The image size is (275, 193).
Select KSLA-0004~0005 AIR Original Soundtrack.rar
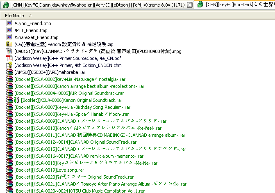(69, 93)
